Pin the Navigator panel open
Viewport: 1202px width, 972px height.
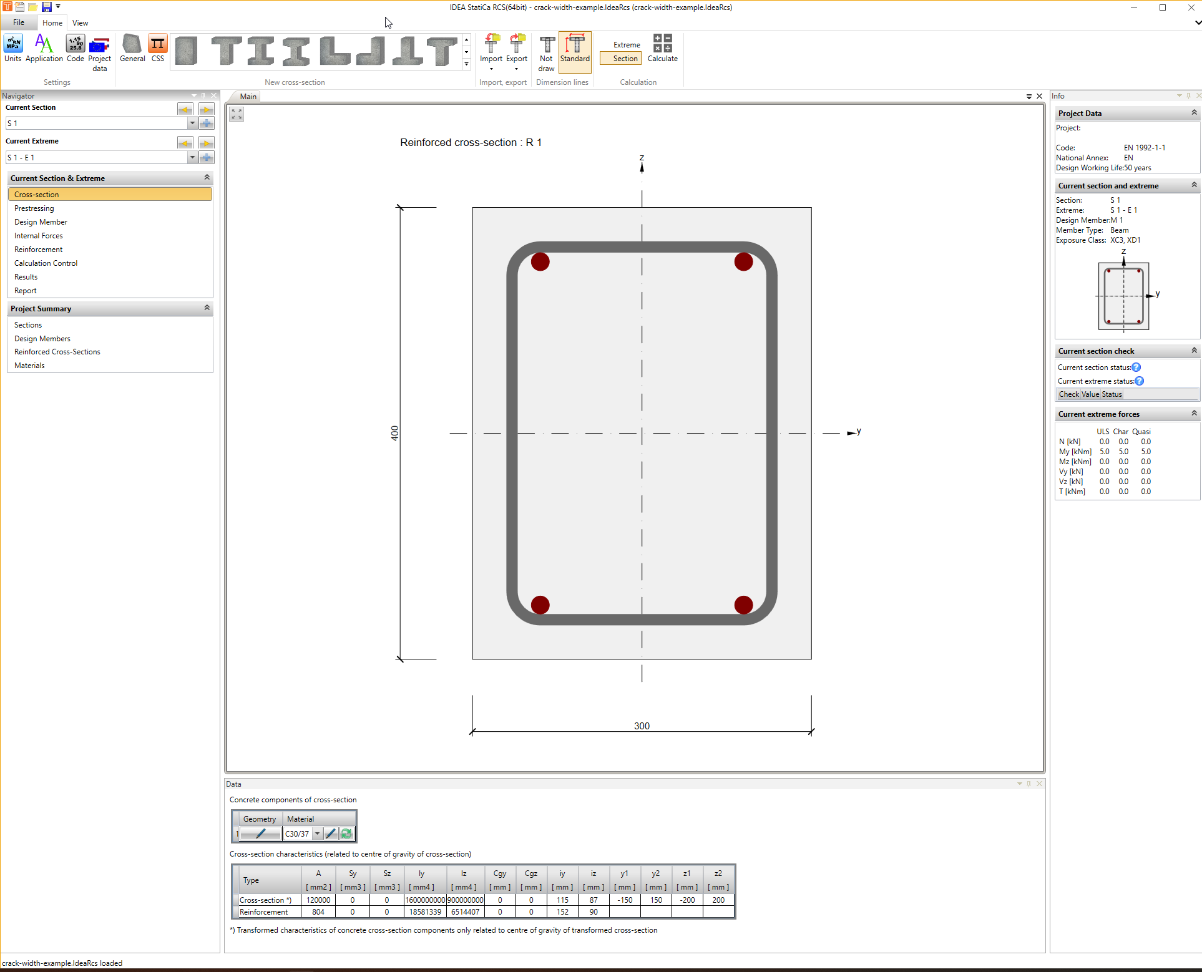tap(203, 95)
